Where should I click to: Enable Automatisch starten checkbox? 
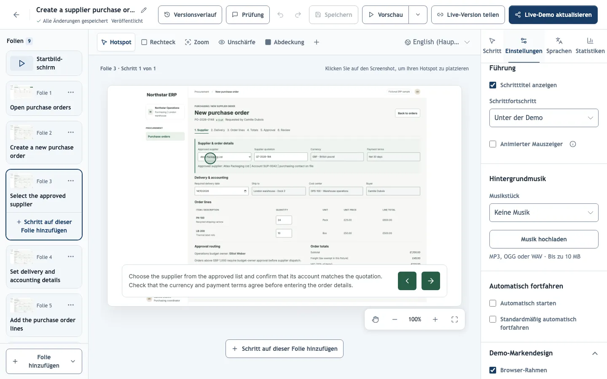(493, 303)
